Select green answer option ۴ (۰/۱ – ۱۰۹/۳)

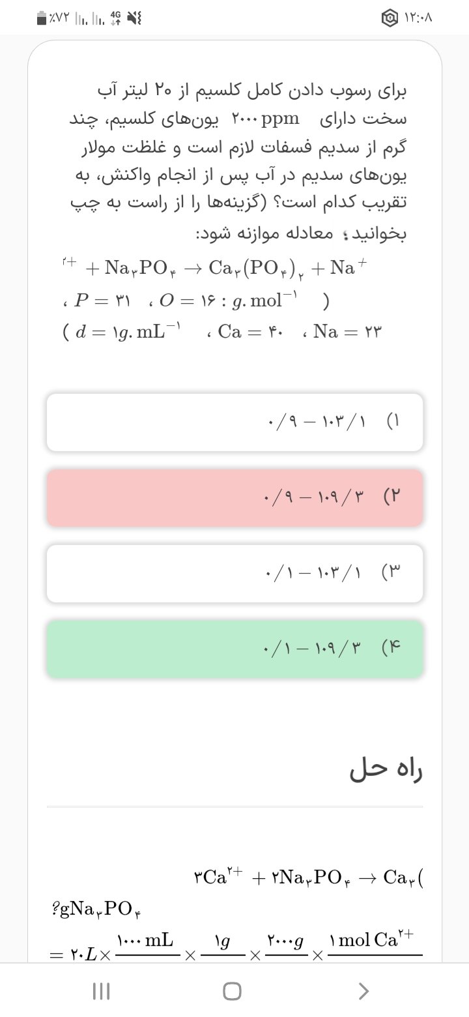click(234, 649)
